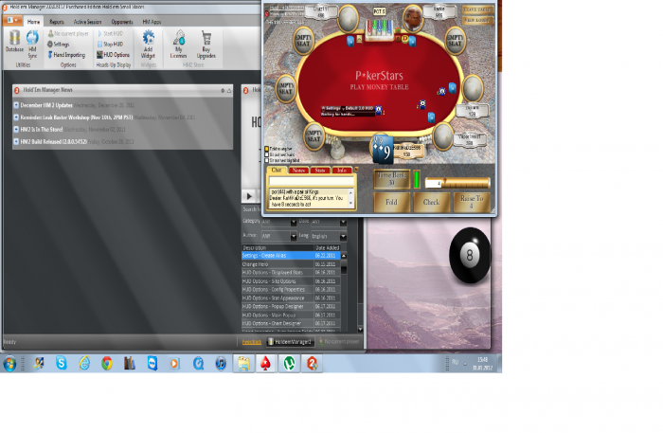Enable Fold to any bet checkbox
The width and height of the screenshot is (663, 433).
click(x=267, y=149)
